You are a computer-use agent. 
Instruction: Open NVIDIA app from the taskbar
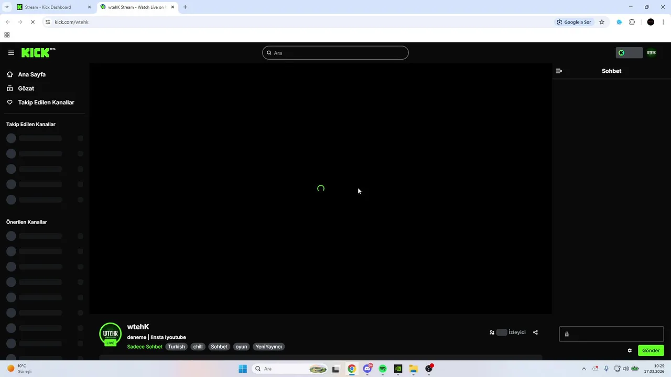pos(398,369)
